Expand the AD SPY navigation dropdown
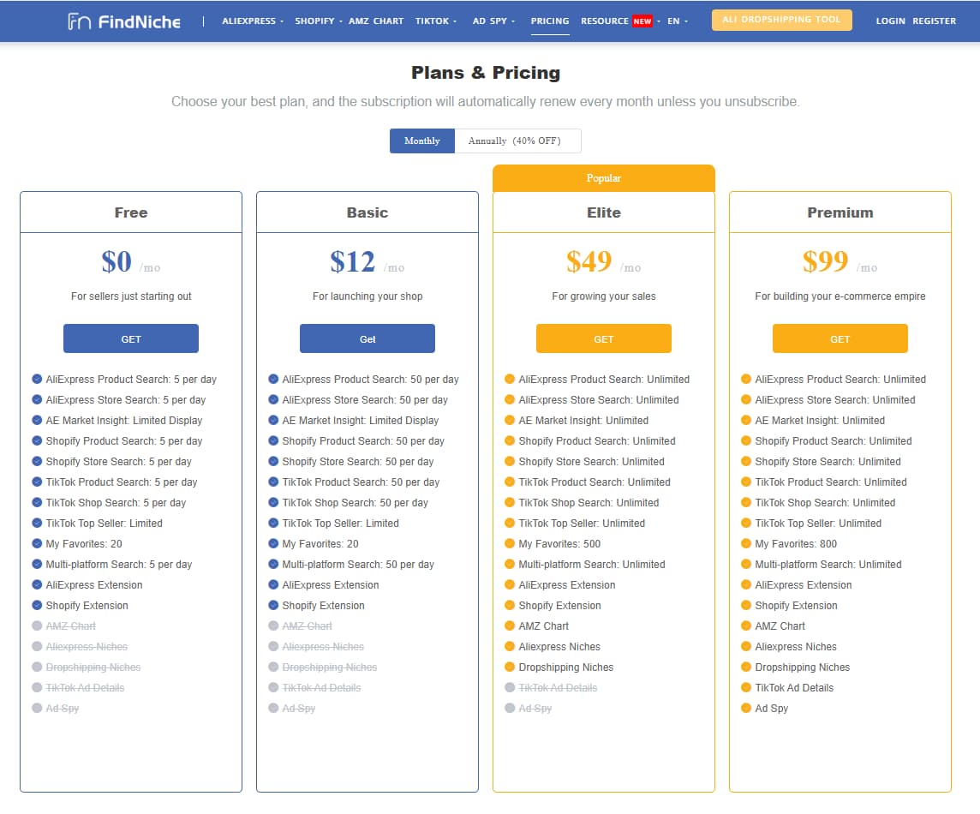The image size is (980, 814). 493,21
